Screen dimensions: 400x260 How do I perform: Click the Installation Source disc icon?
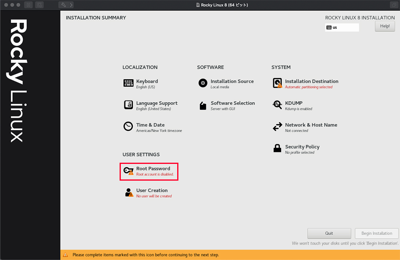(203, 83)
